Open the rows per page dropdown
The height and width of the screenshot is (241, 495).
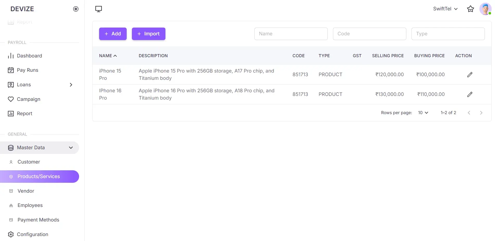click(x=423, y=113)
